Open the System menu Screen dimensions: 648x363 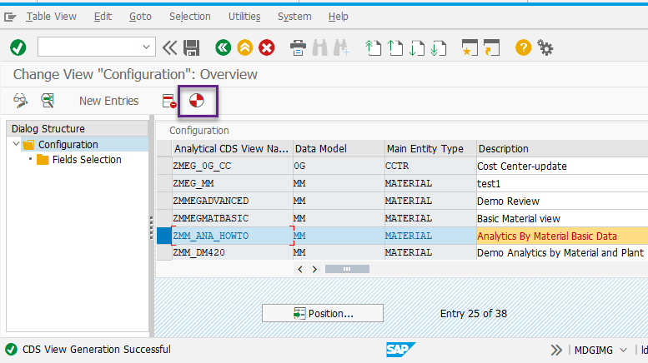pyautogui.click(x=294, y=17)
